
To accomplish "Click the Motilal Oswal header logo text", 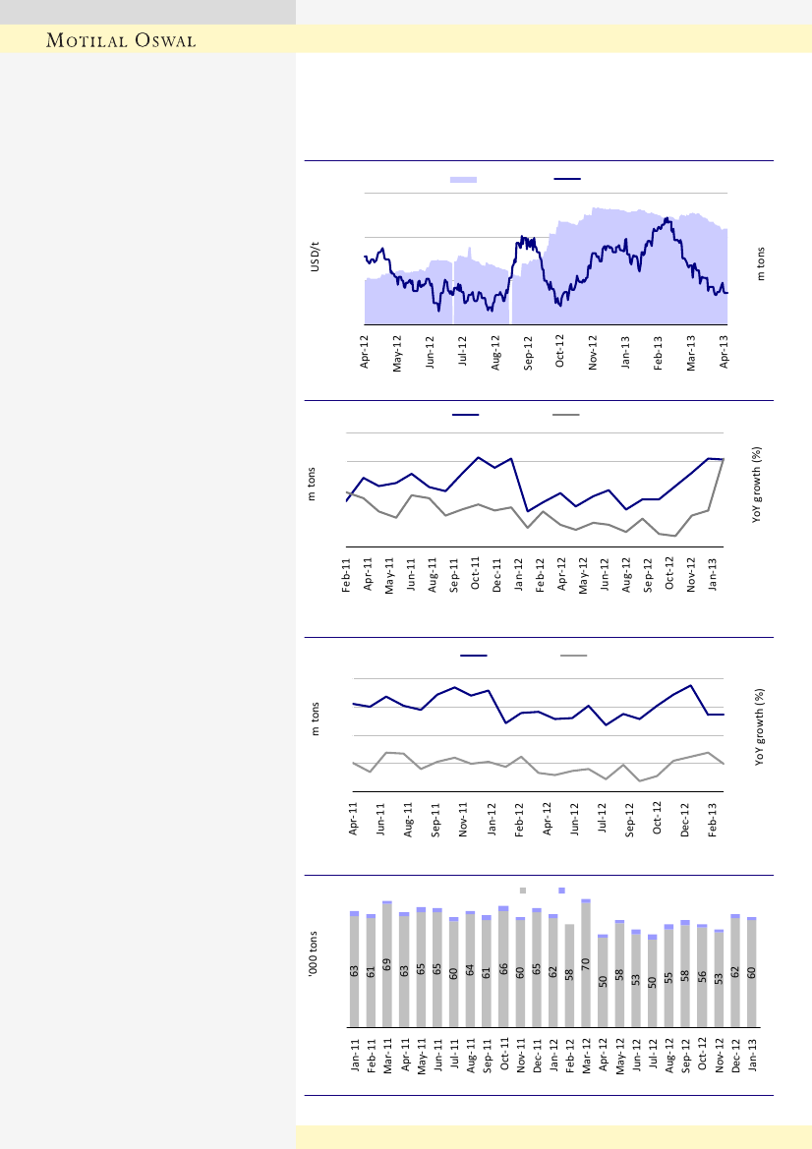I will click(124, 39).
